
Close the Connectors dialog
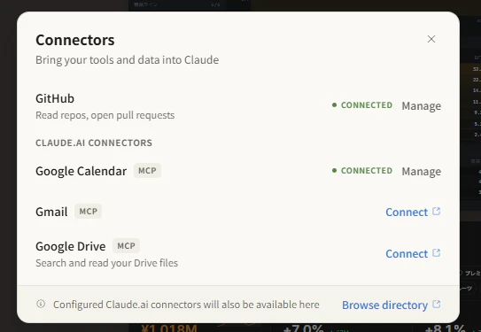pos(431,39)
